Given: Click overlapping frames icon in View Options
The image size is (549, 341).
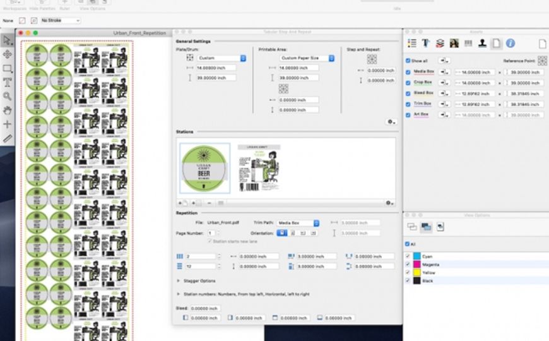Looking at the screenshot, I should tap(411, 227).
